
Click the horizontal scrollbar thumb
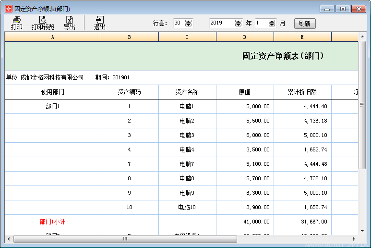click(x=125, y=239)
